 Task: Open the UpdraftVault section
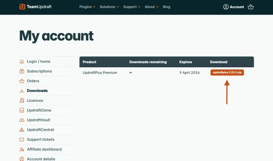click(x=38, y=120)
